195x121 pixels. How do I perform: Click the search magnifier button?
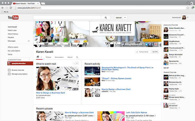106,17
